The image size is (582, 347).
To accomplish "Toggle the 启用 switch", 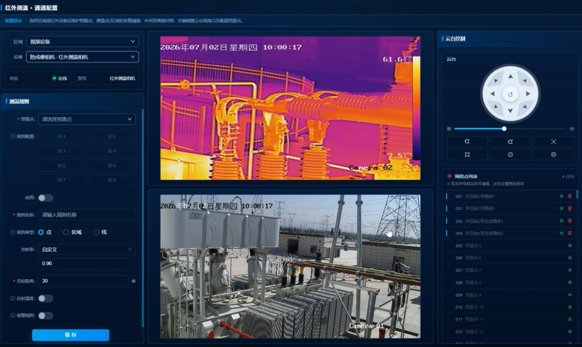I will click(45, 198).
